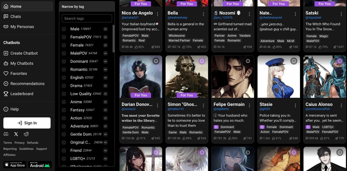Viewport: 347px width, 171px height.
Task: Tick the Dominant tag checkbox
Action: point(64,61)
